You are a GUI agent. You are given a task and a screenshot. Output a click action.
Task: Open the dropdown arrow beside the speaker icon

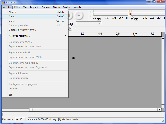click(x=98, y=19)
